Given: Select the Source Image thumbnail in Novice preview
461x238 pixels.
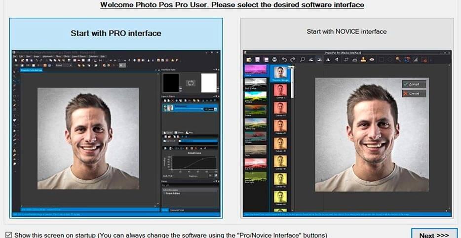Looking at the screenshot, I should point(280,74).
